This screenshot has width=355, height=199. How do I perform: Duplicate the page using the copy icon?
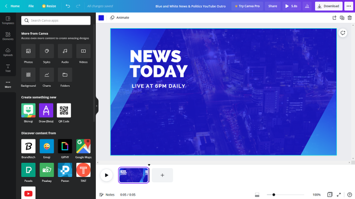342,18
